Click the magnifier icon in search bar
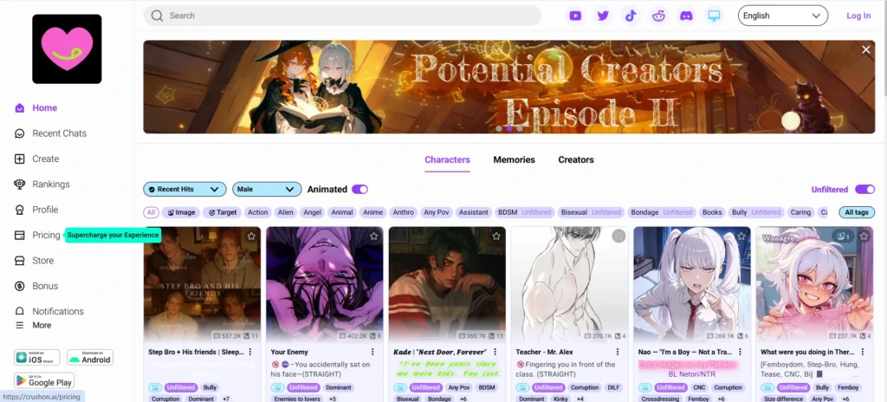This screenshot has height=402, width=887. 157,16
